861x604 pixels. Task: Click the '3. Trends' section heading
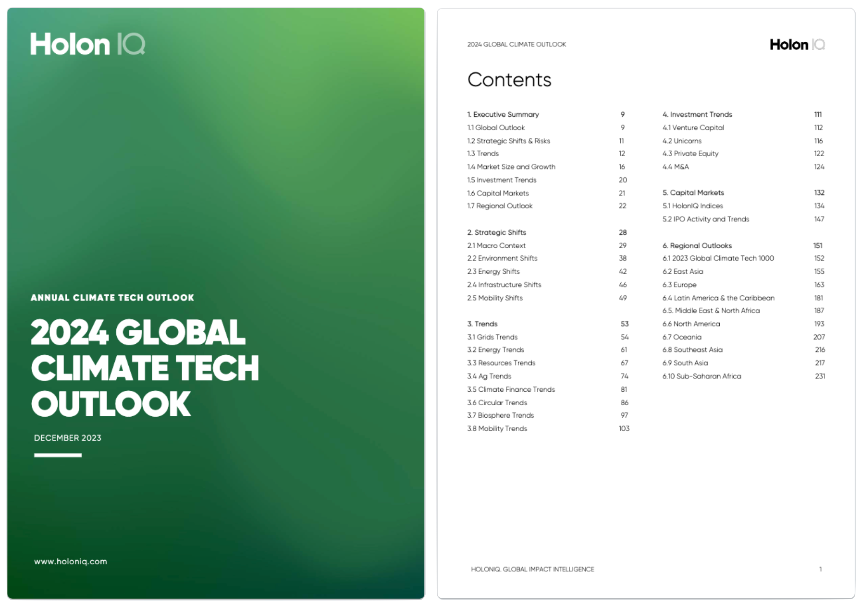[x=482, y=324]
